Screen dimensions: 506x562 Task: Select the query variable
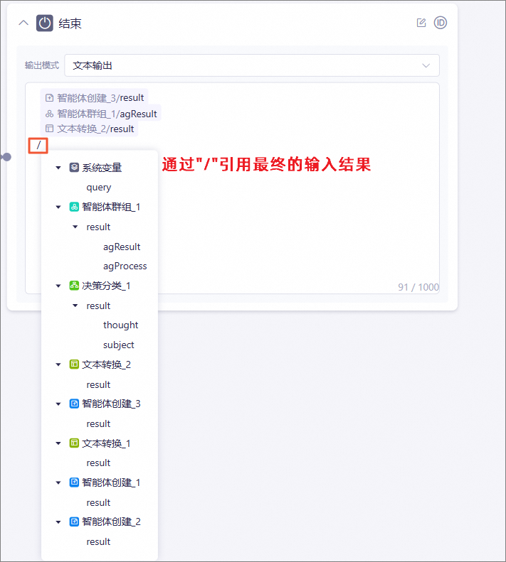coord(99,188)
